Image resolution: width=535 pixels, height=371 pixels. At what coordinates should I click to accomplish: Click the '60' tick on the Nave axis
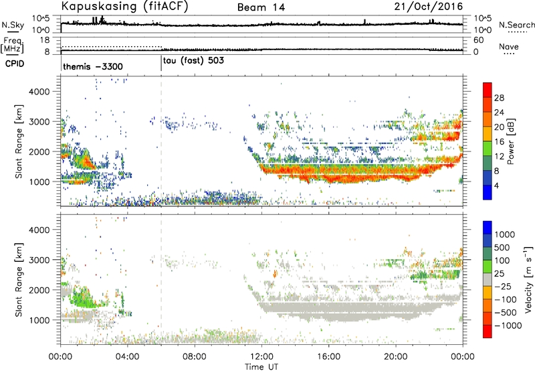pos(478,40)
